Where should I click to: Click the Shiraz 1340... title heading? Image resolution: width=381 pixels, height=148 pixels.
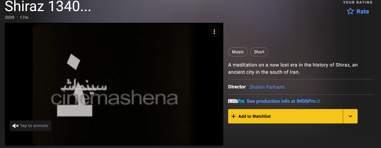pyautogui.click(x=48, y=6)
